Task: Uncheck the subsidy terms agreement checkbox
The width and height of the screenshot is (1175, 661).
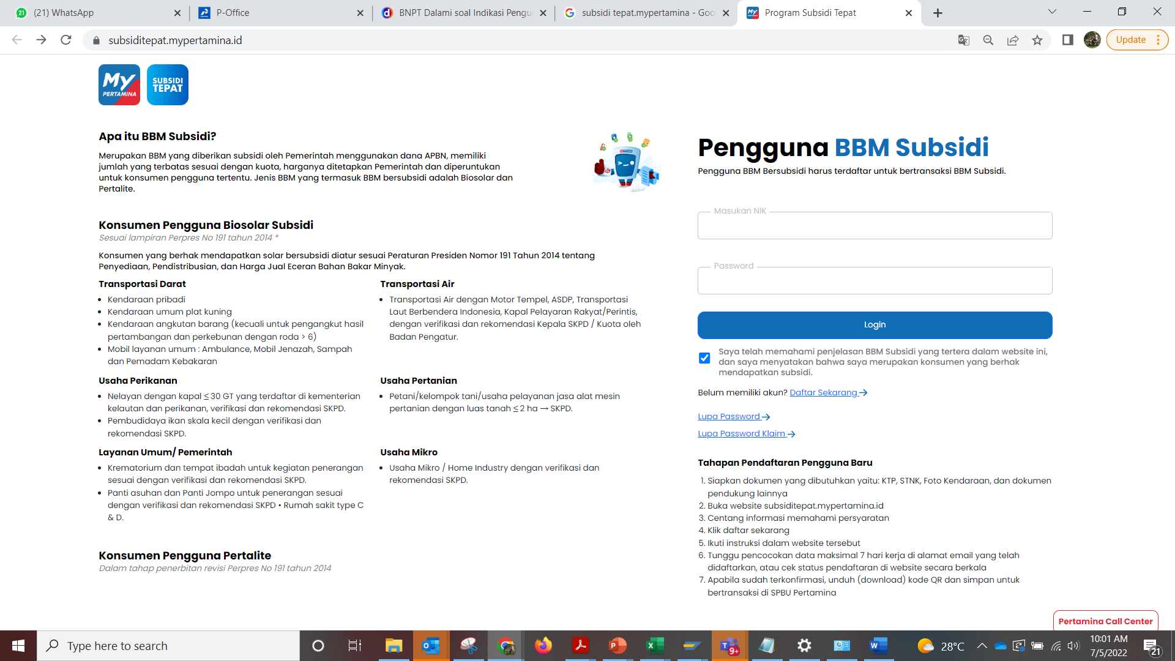Action: click(x=704, y=358)
